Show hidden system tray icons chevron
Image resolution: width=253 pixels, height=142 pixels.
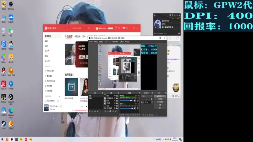click(x=163, y=139)
